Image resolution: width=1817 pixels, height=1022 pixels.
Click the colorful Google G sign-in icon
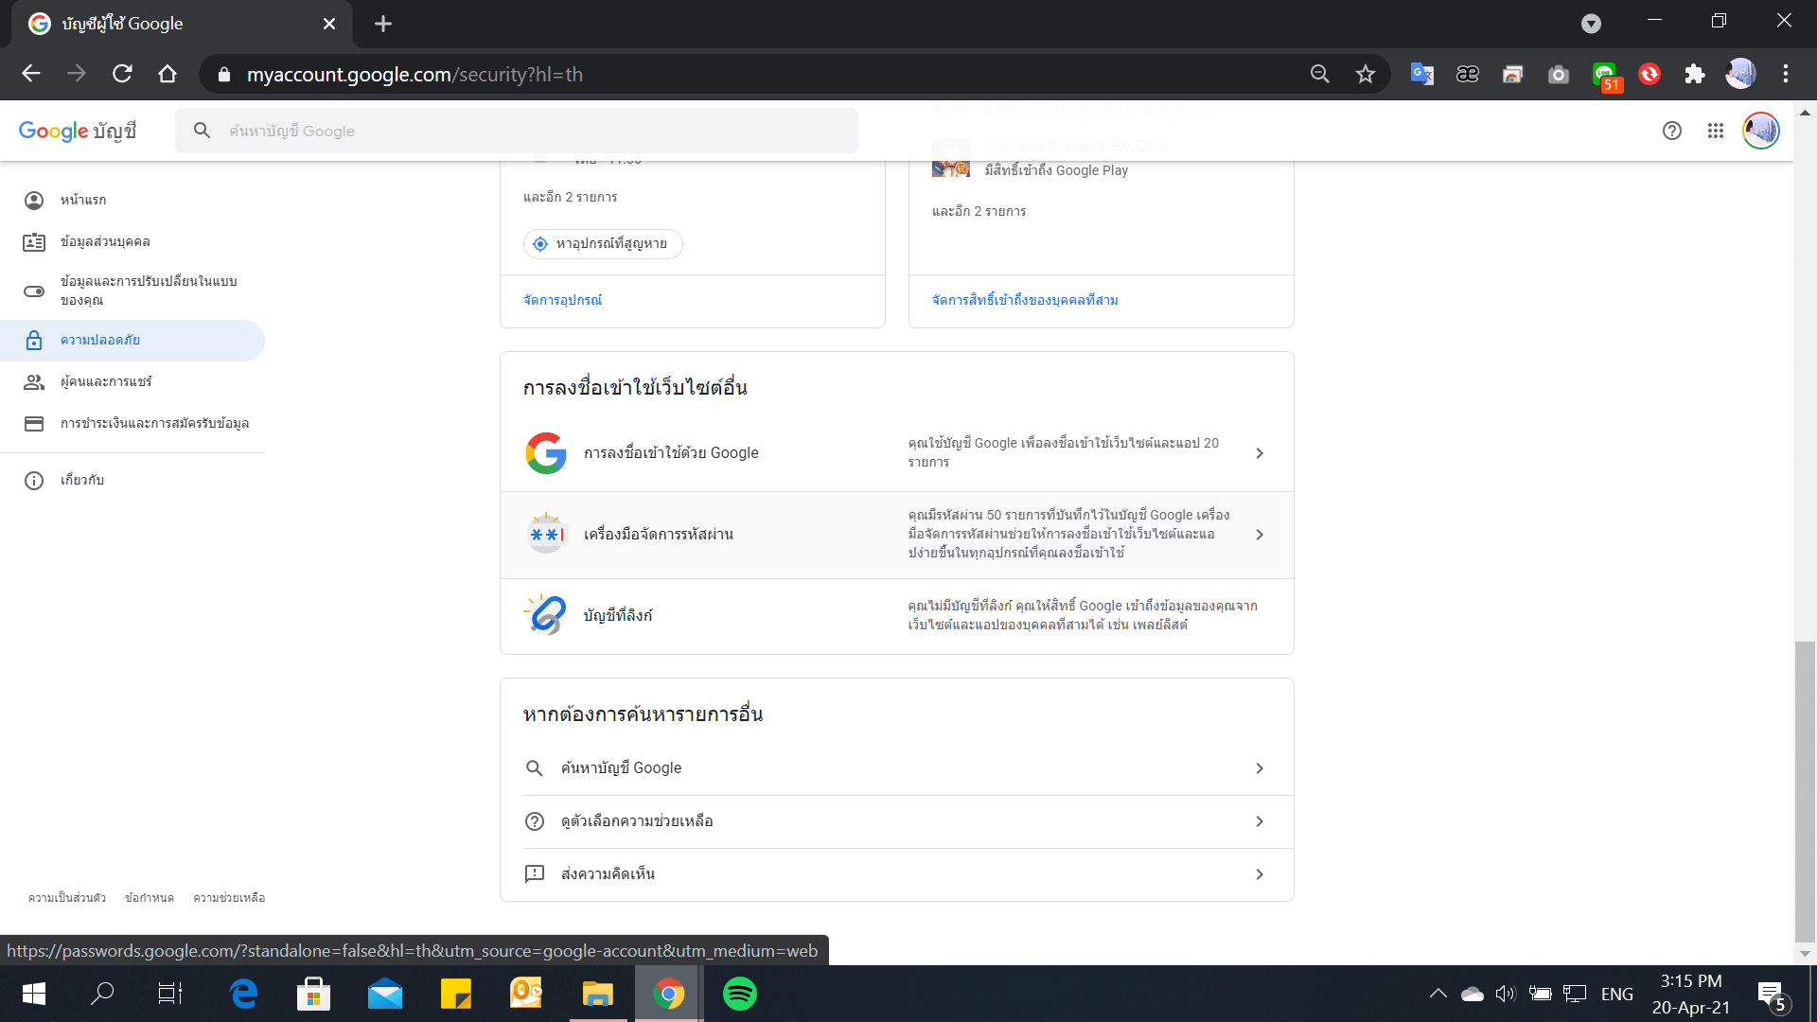546,452
